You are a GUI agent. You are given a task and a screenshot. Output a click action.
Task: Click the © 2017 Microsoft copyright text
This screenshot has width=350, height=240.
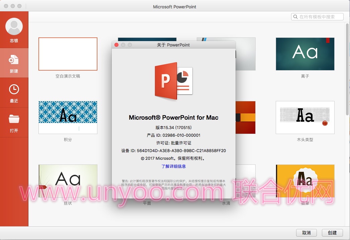coord(173,158)
